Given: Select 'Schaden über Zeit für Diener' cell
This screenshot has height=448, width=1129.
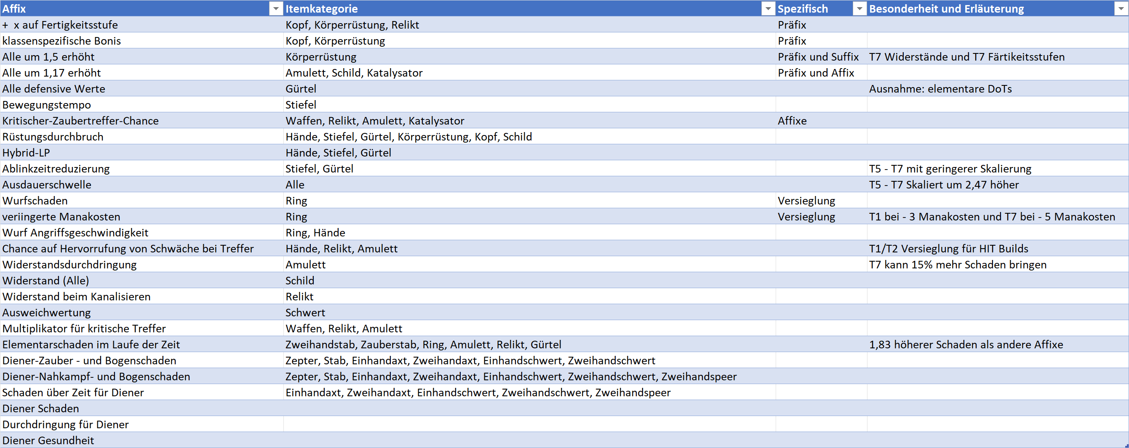Looking at the screenshot, I should (x=141, y=392).
